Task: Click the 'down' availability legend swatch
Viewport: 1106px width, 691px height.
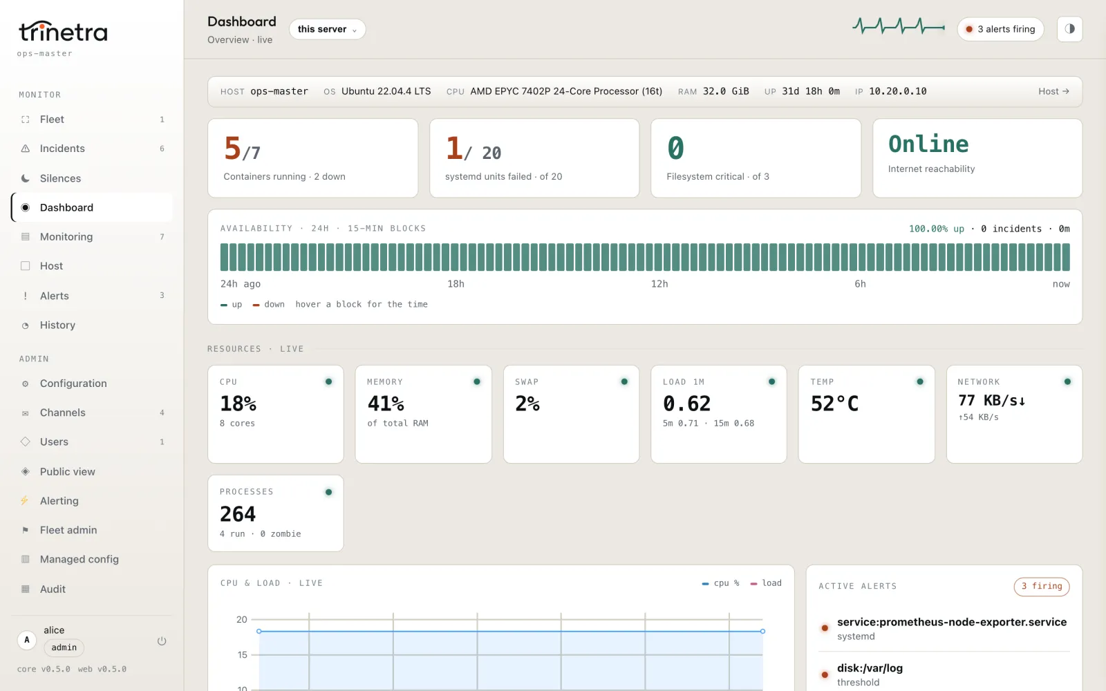Action: tap(256, 305)
